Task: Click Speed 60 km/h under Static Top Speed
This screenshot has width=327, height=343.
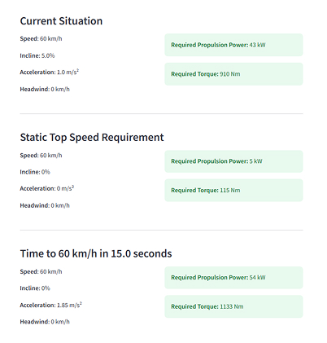Action: click(41, 156)
